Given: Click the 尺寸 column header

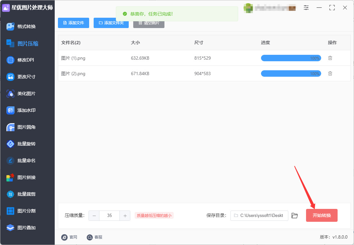Looking at the screenshot, I should point(199,43).
